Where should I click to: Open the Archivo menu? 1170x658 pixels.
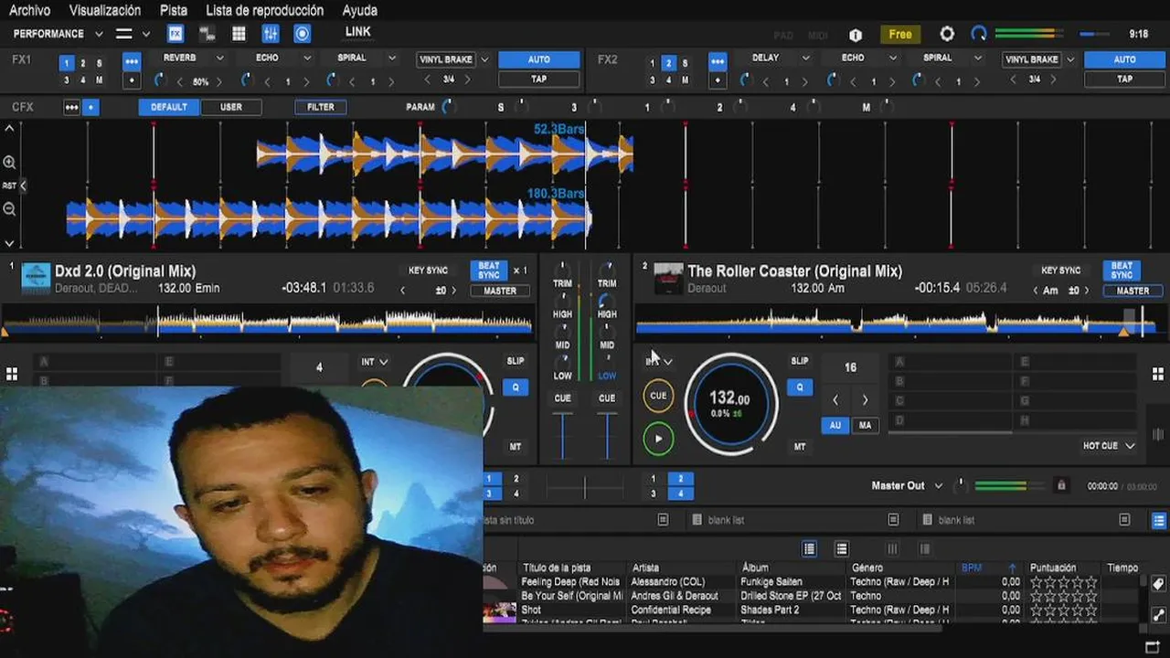point(29,10)
